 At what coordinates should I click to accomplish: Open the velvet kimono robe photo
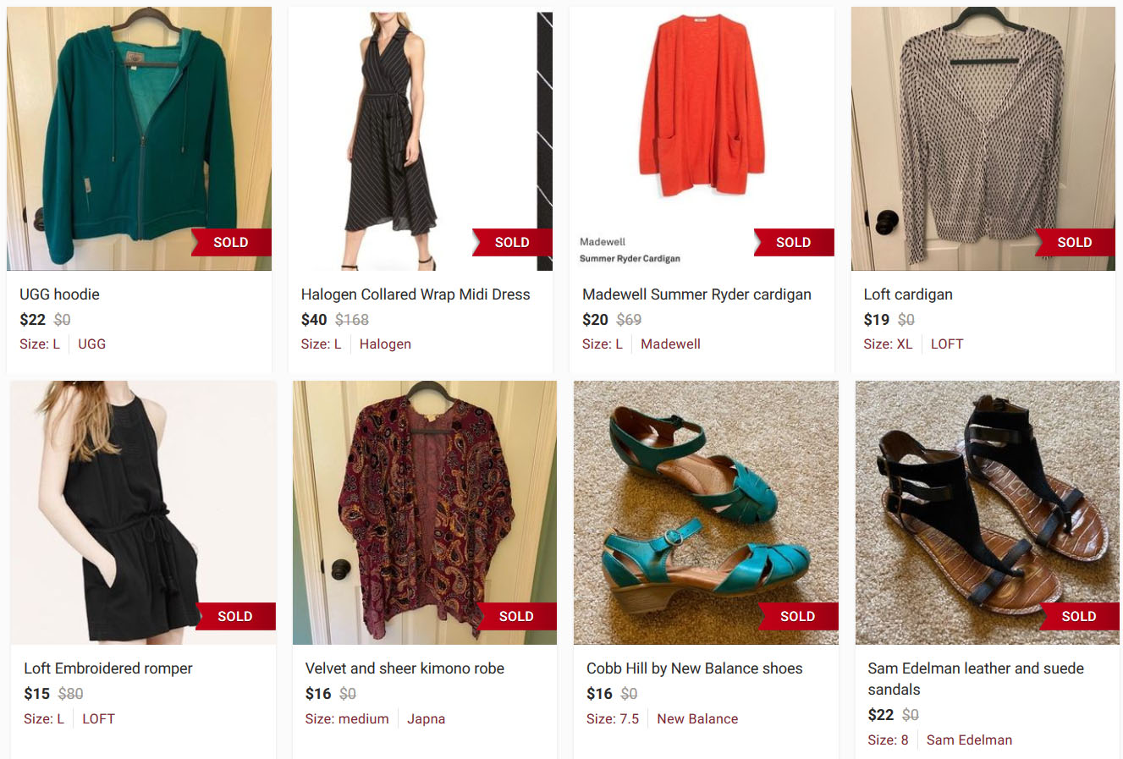tap(424, 513)
